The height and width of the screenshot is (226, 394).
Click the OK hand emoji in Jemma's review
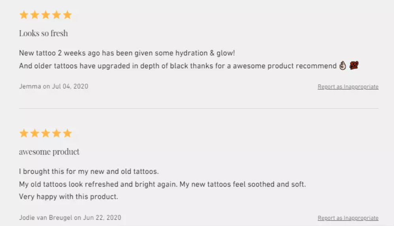(x=343, y=66)
